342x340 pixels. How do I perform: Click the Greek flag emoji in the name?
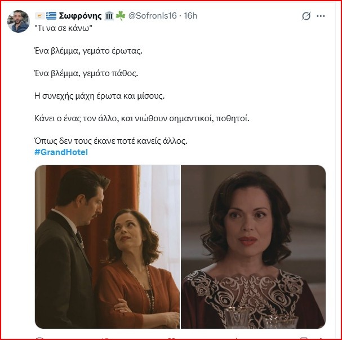tap(51, 16)
